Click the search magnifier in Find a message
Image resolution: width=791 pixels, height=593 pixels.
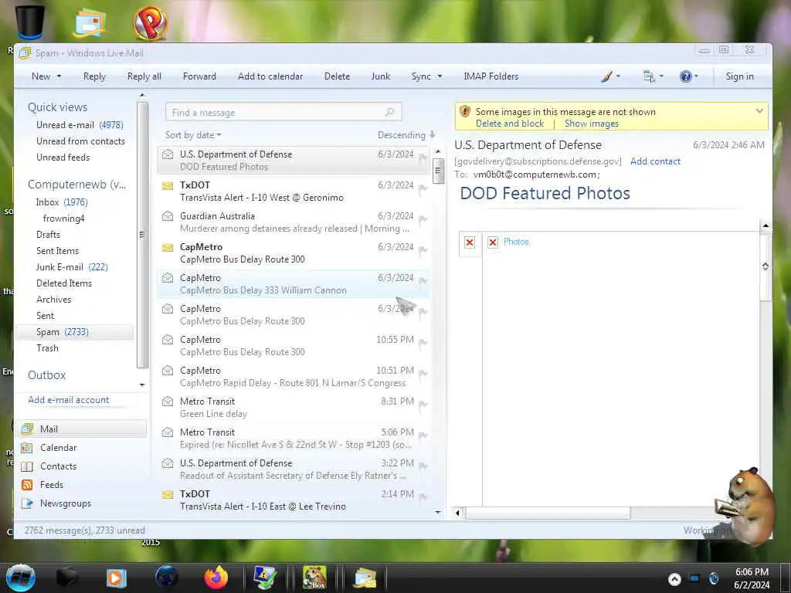pyautogui.click(x=389, y=112)
